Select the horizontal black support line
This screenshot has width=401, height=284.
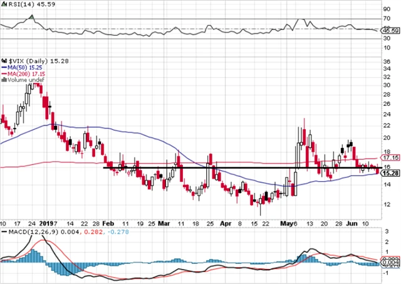click(238, 168)
